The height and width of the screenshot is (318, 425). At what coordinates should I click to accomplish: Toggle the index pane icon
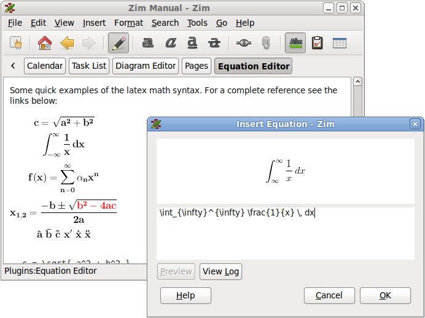pyautogui.click(x=16, y=43)
